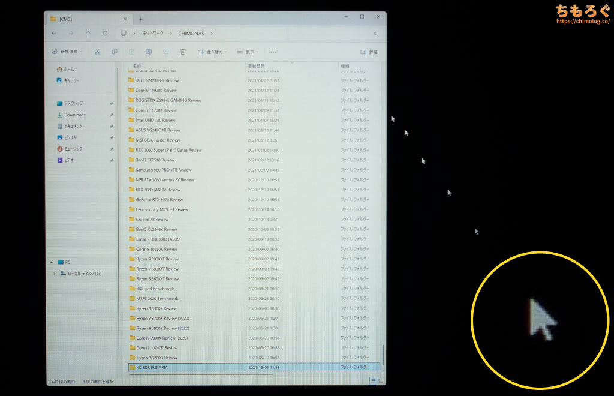
Task: Open the 並べ替え sort dropdown
Action: [x=213, y=52]
